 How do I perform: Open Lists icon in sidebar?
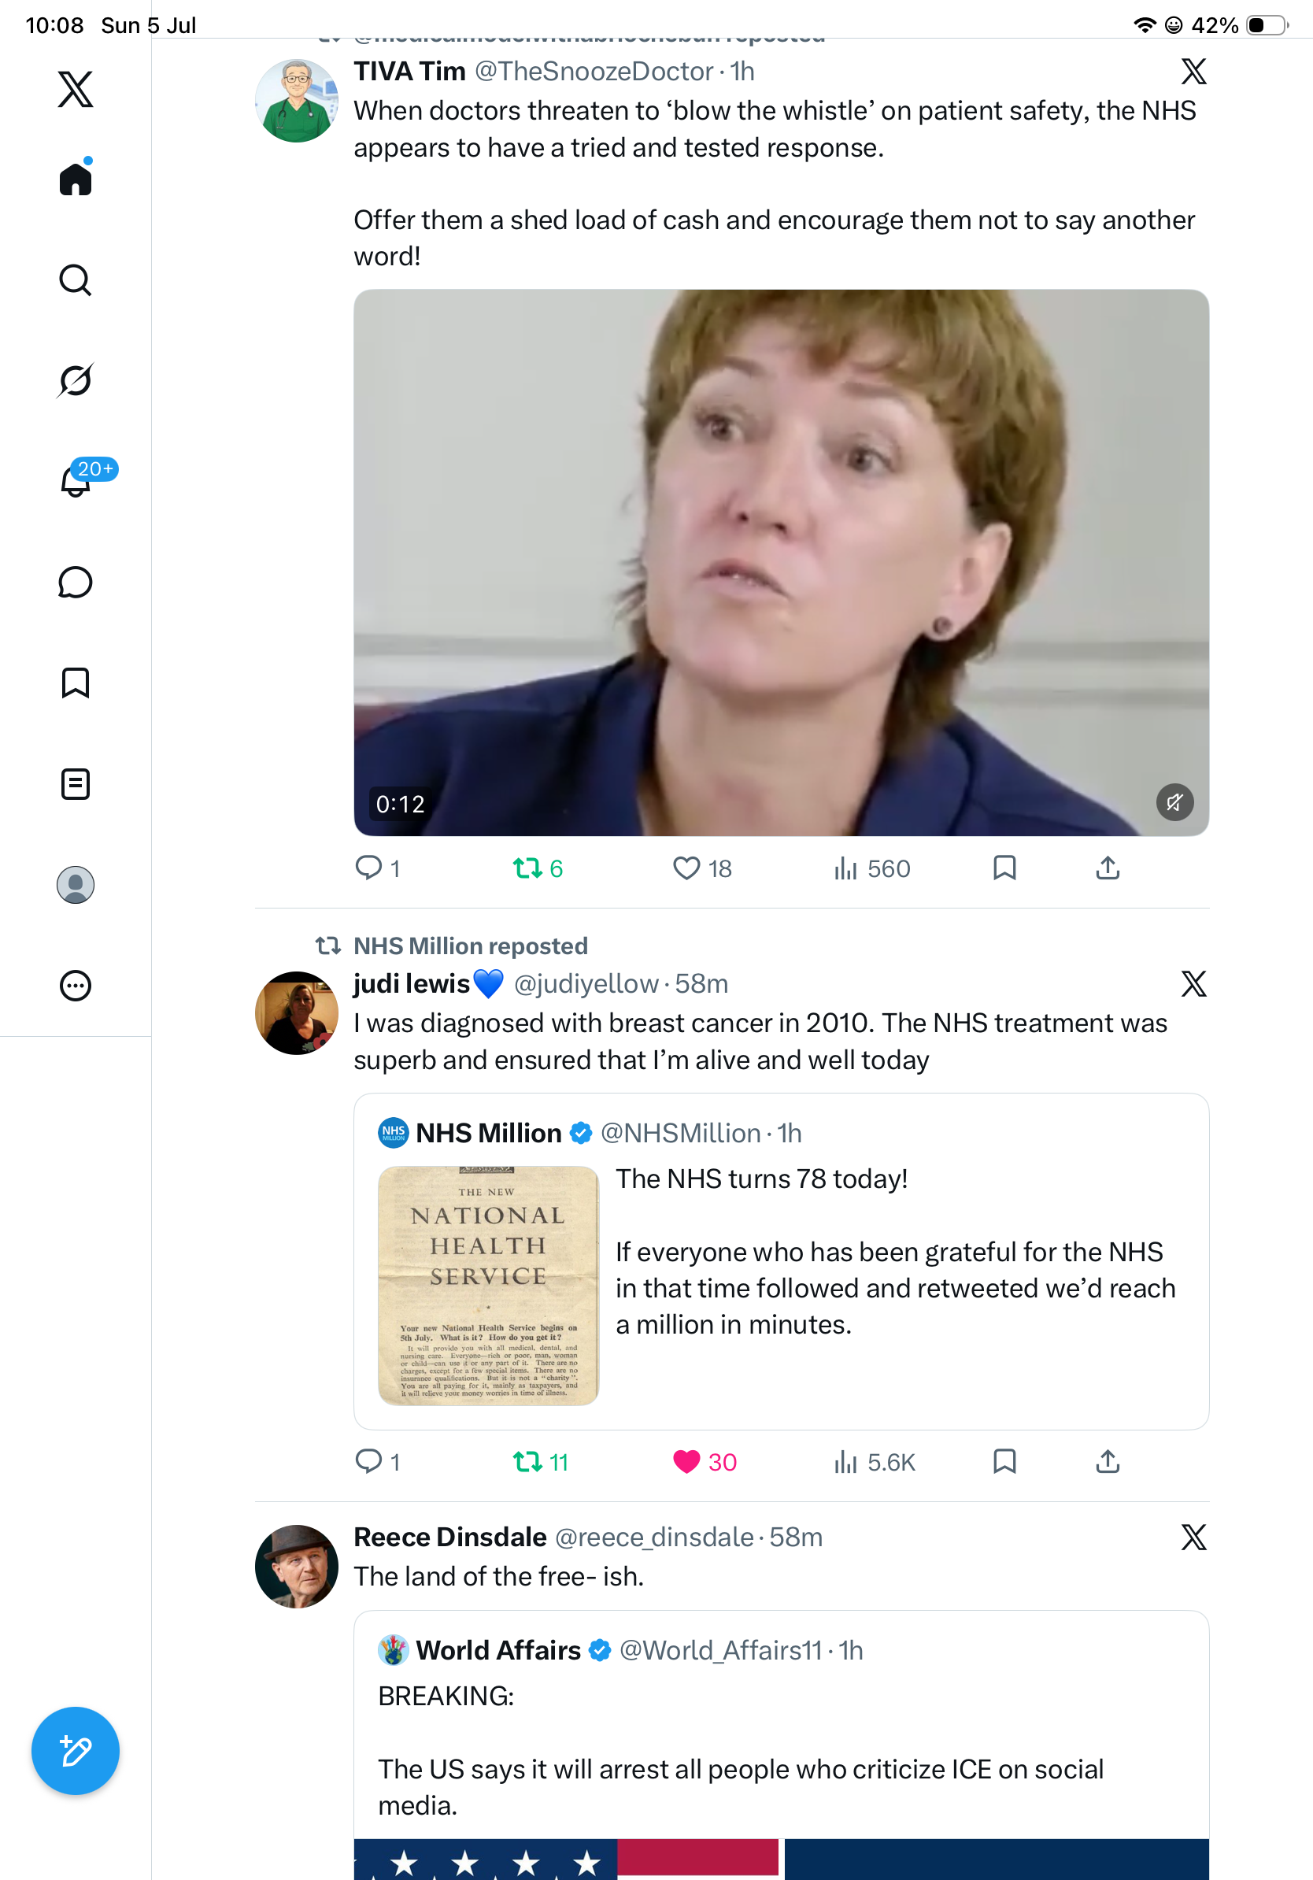pos(76,783)
